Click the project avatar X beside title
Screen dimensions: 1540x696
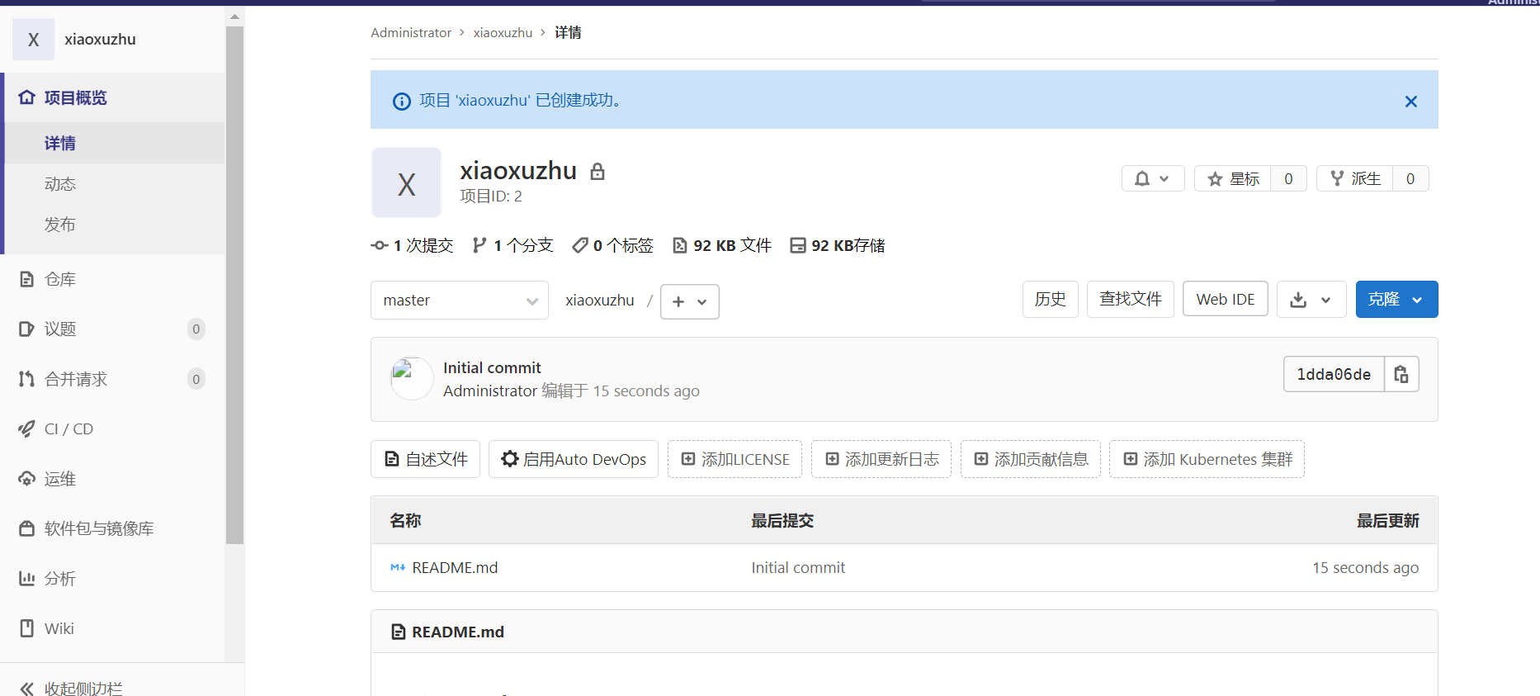pyautogui.click(x=406, y=182)
